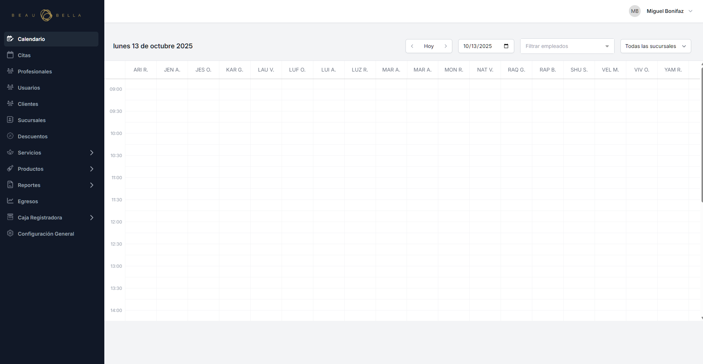Open the Todas las sucursales dropdown
The width and height of the screenshot is (703, 364).
point(655,46)
